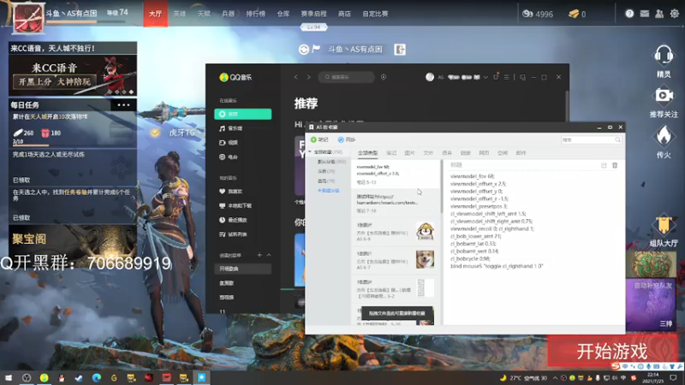Click the search box in QQ Music
685x385 pixels.
click(347, 77)
